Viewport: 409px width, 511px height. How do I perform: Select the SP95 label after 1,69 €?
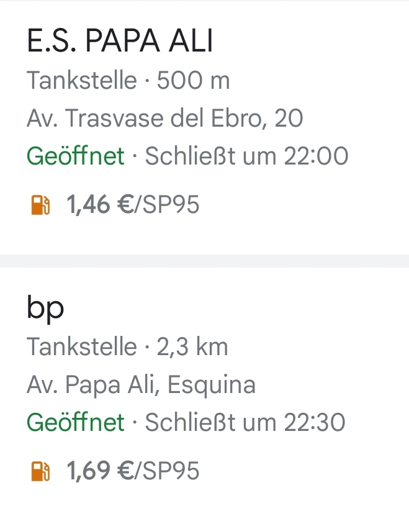click(171, 471)
